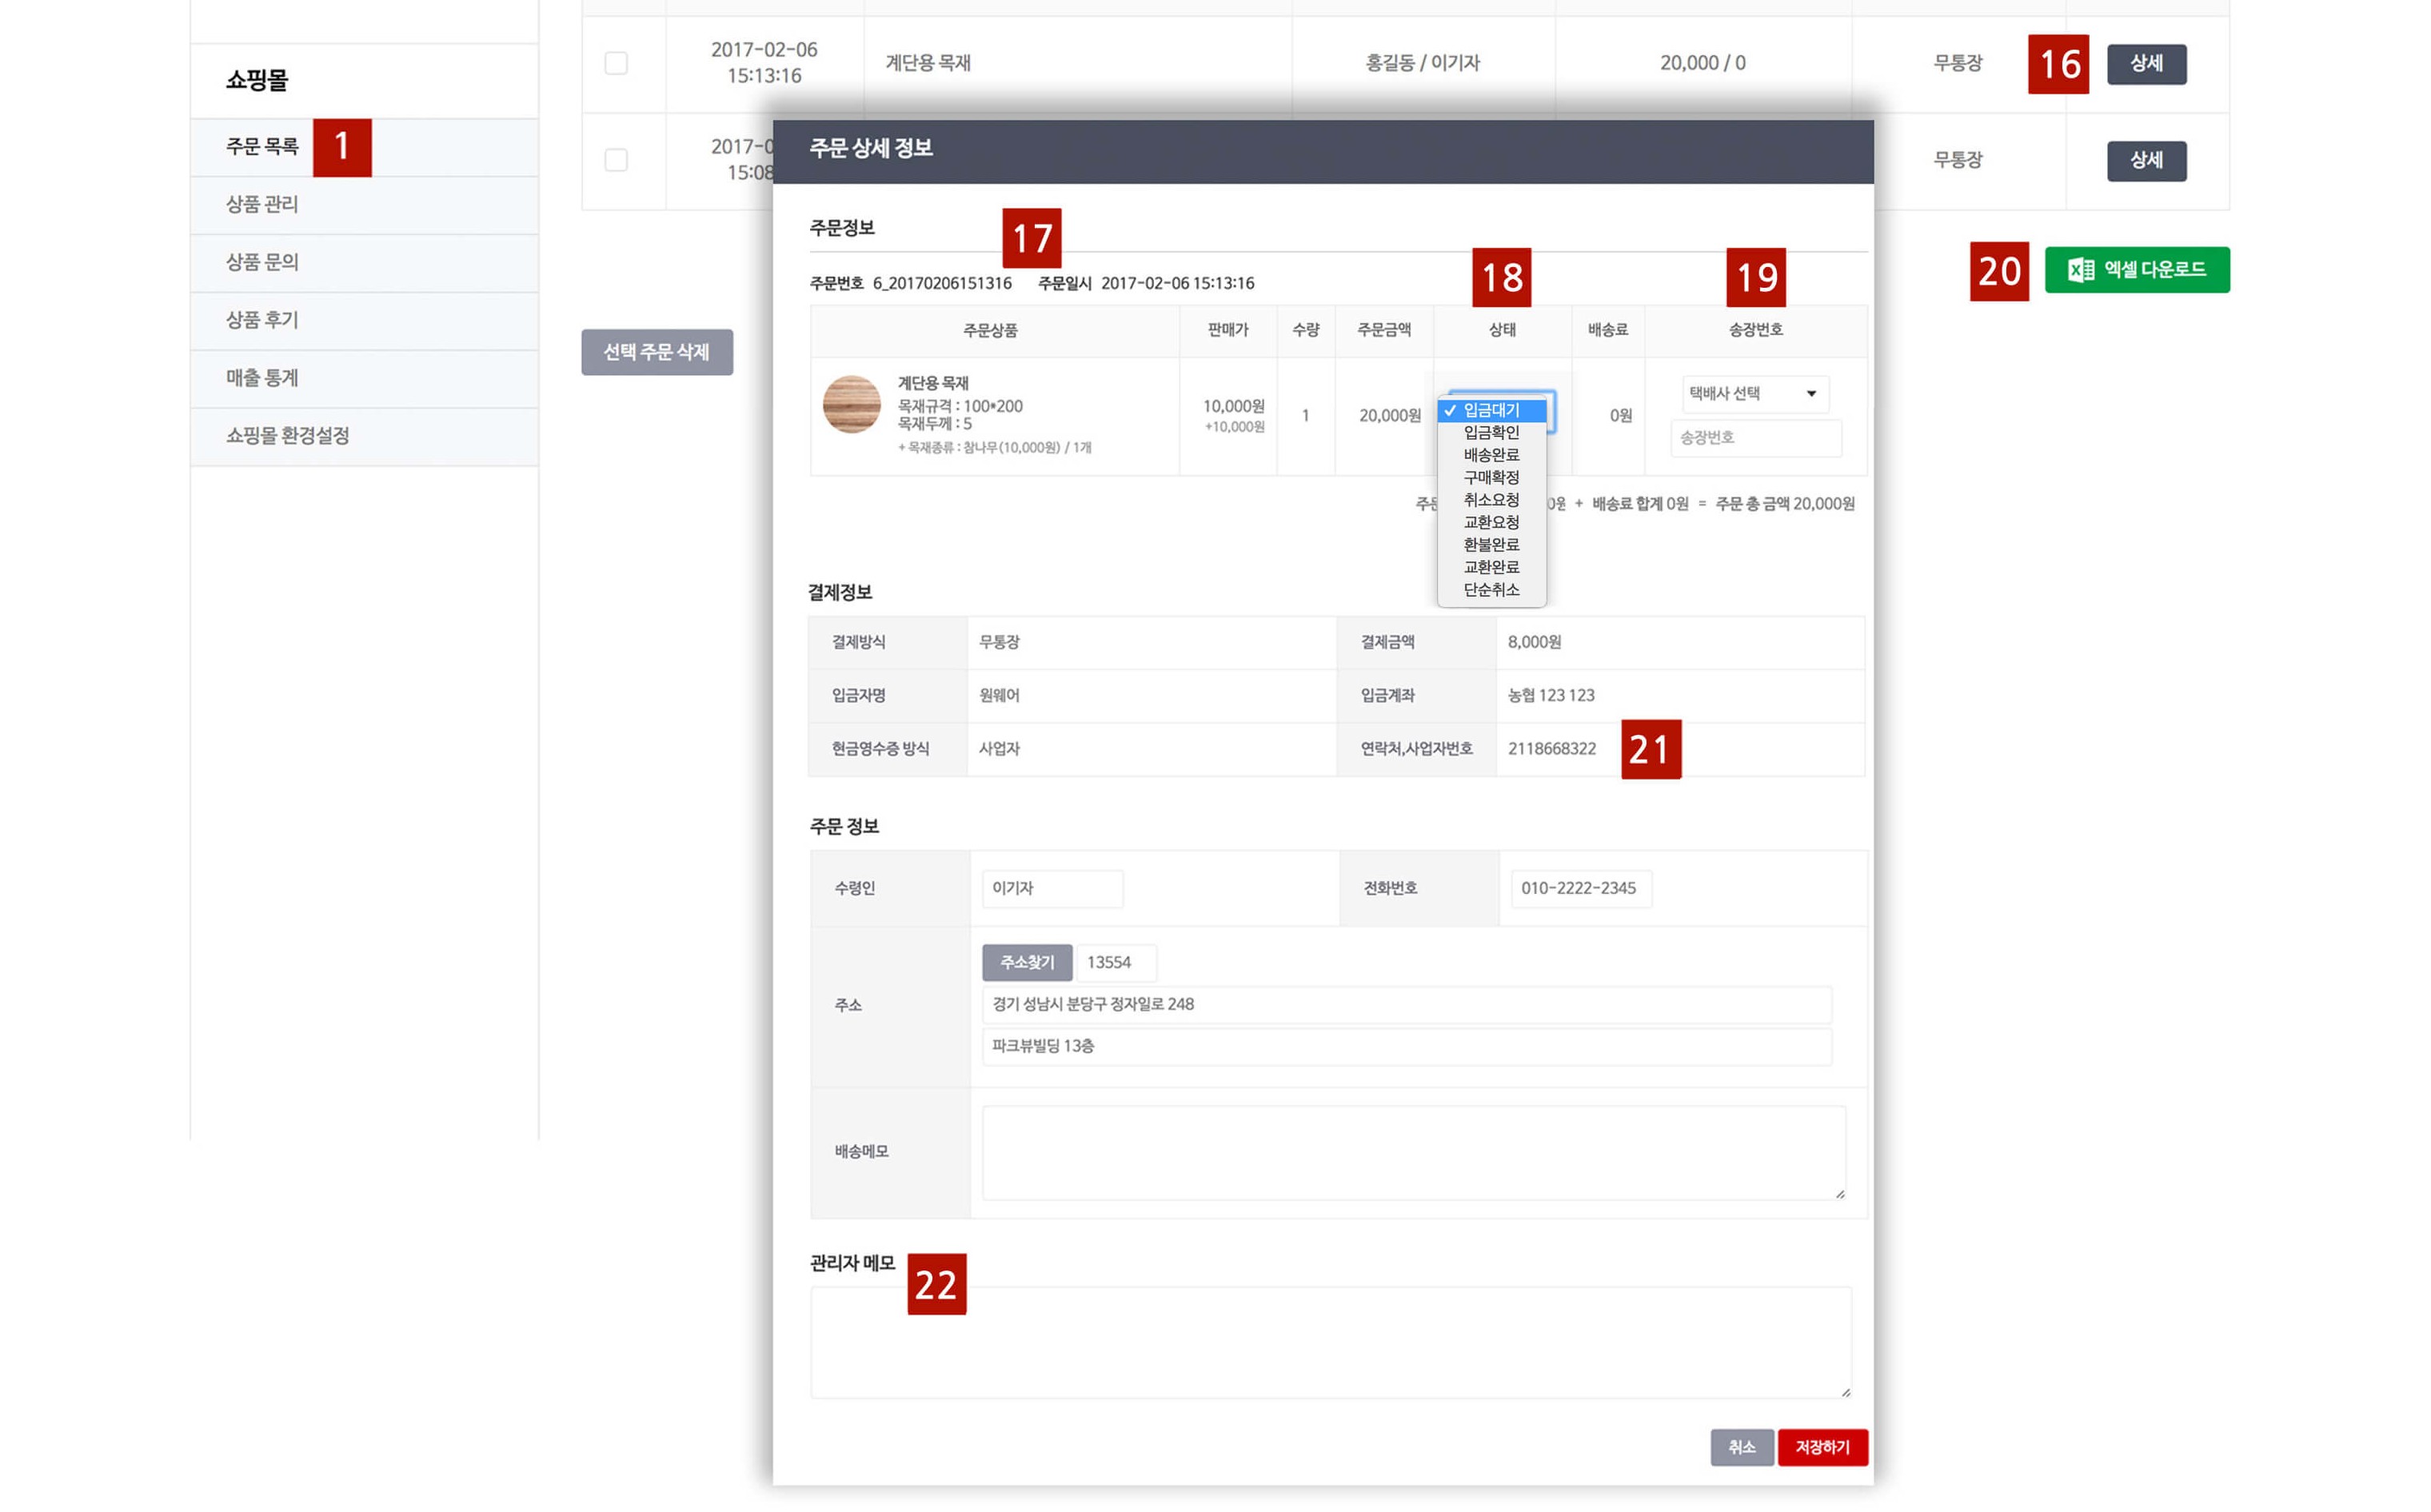Click business number 2118668322
This screenshot has width=2431, height=1512.
1551,749
